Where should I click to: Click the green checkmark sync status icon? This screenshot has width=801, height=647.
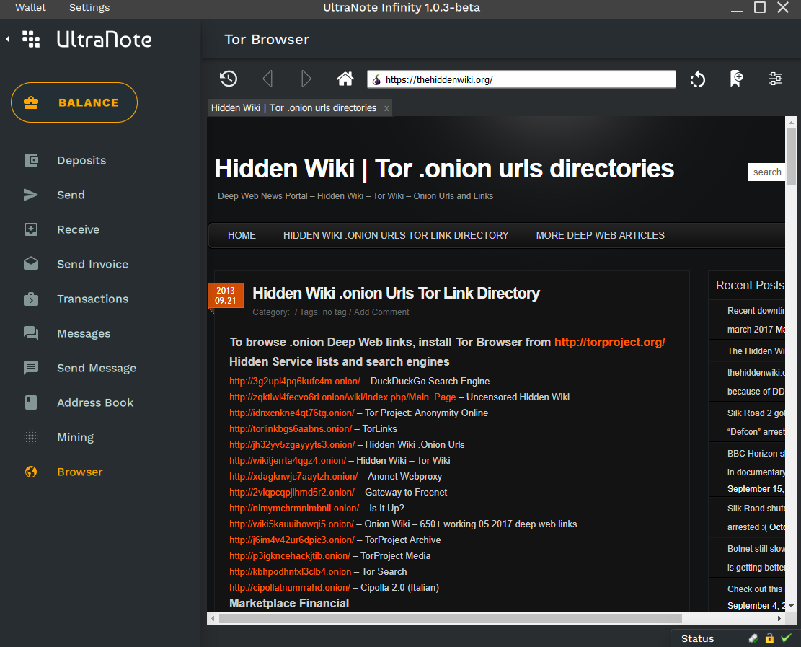click(x=786, y=638)
